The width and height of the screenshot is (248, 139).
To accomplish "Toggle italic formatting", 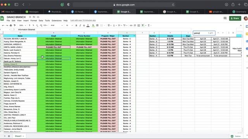I will 80,25.
